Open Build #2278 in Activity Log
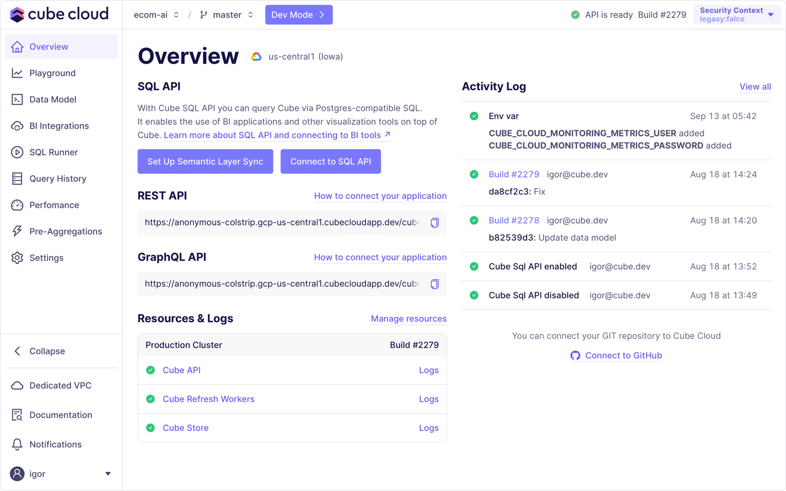This screenshot has width=786, height=491. pos(514,221)
